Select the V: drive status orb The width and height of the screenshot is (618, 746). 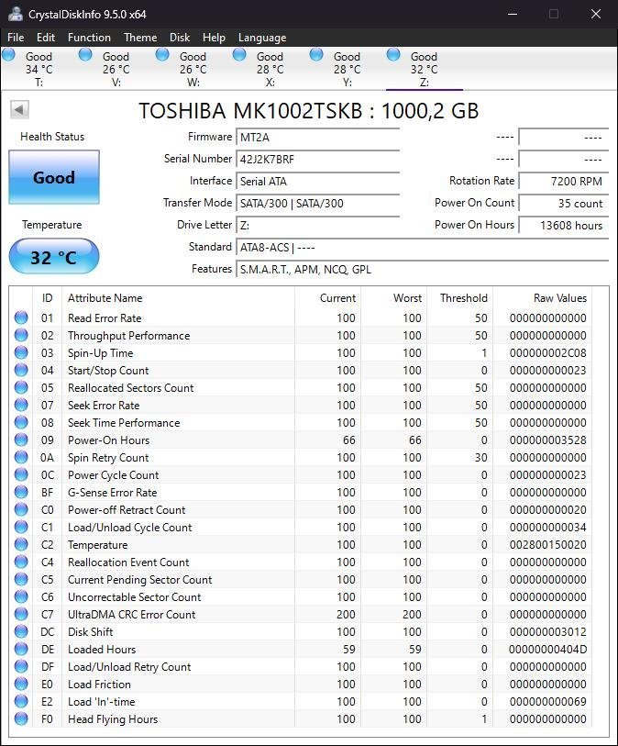coord(86,55)
